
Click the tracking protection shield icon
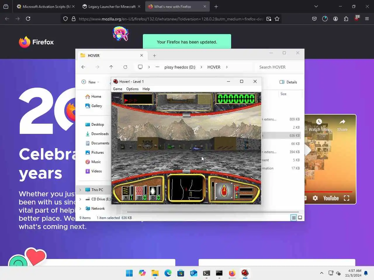tap(65, 19)
